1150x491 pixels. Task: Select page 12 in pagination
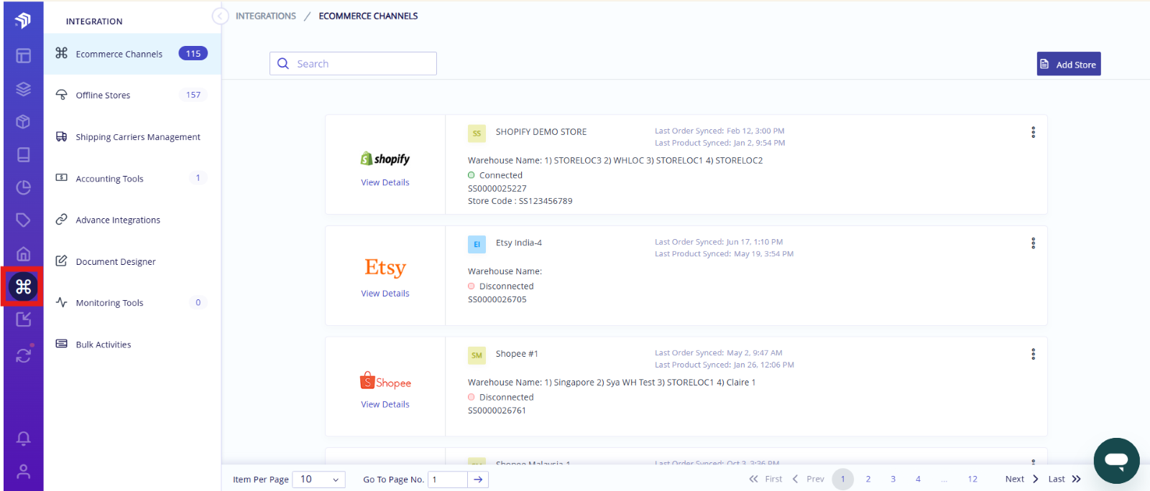click(972, 479)
